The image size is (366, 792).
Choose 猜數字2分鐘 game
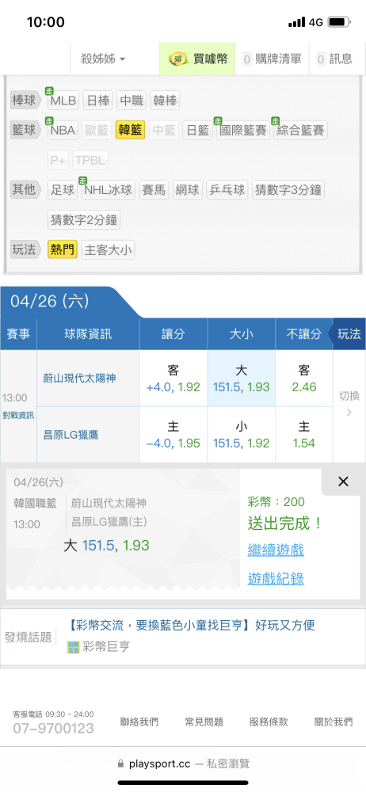click(x=84, y=219)
